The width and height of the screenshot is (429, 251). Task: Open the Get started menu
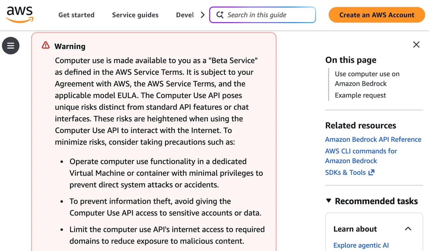pos(76,15)
